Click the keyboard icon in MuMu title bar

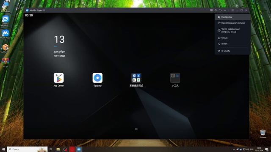click(x=211, y=10)
